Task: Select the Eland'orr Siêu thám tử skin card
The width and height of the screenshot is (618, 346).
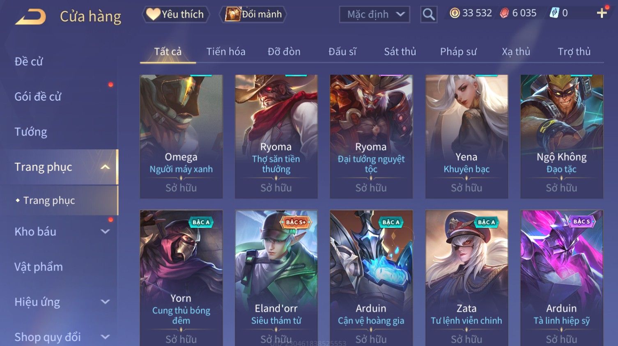Action: [276, 278]
